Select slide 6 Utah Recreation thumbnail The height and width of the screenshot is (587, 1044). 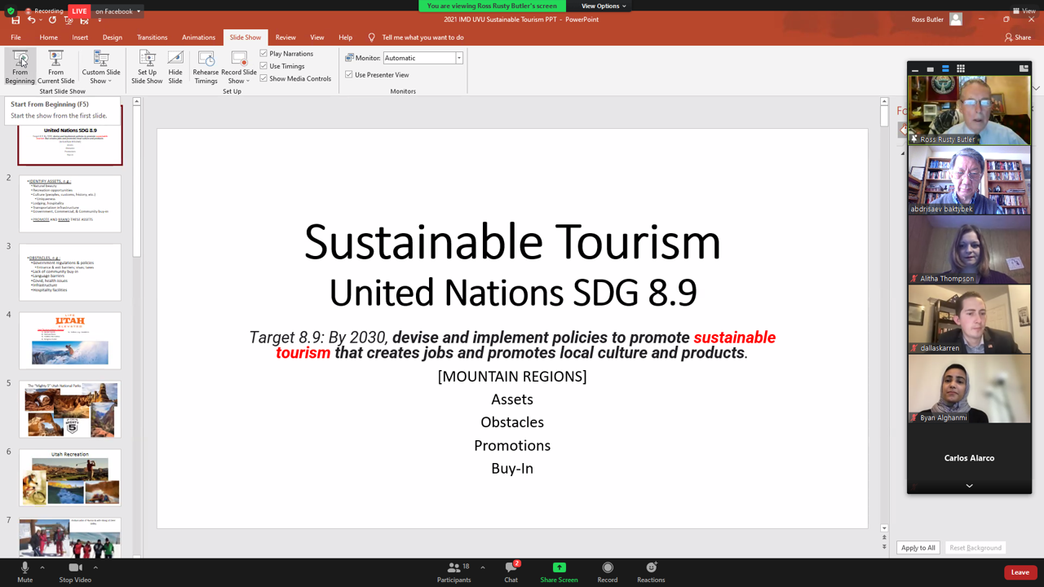click(x=70, y=478)
